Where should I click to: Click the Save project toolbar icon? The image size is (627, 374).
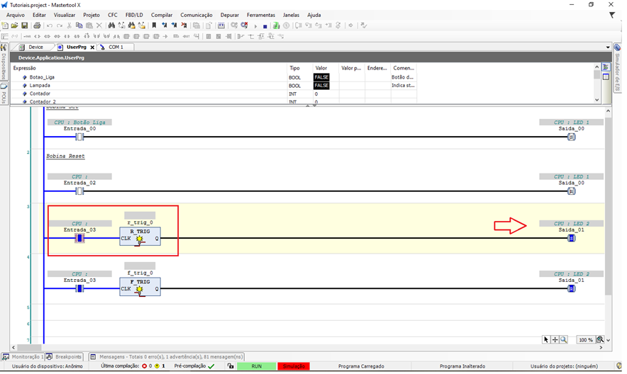pyautogui.click(x=24, y=25)
